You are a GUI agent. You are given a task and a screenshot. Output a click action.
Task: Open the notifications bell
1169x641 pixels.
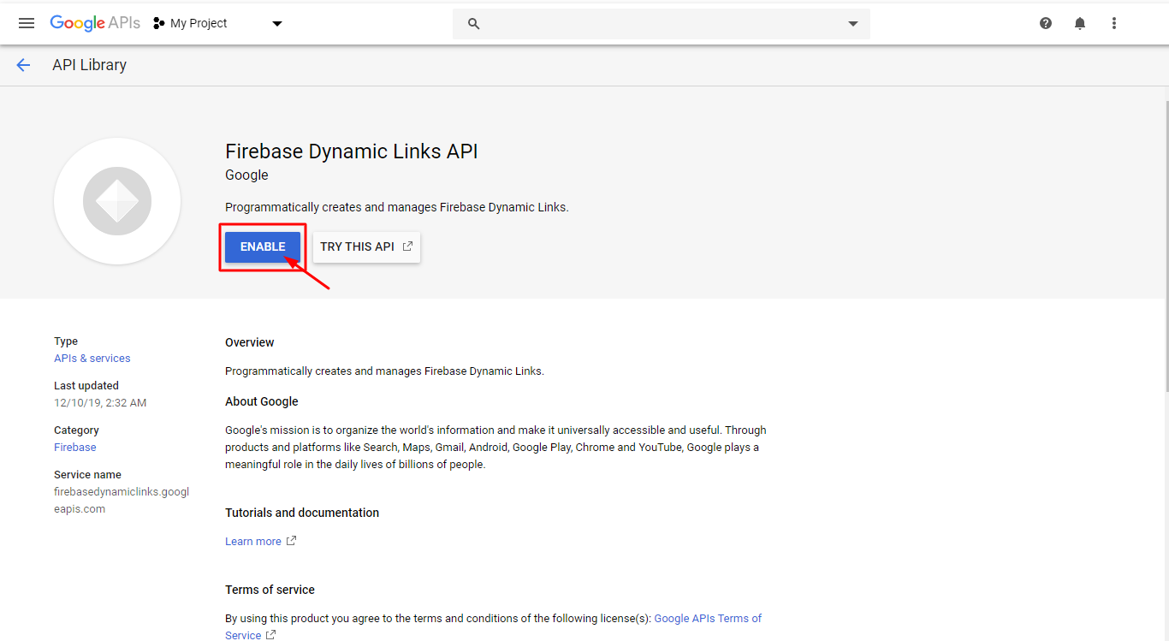click(x=1080, y=23)
